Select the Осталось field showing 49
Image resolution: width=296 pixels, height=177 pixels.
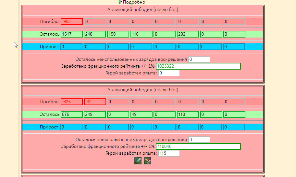pos(142,114)
